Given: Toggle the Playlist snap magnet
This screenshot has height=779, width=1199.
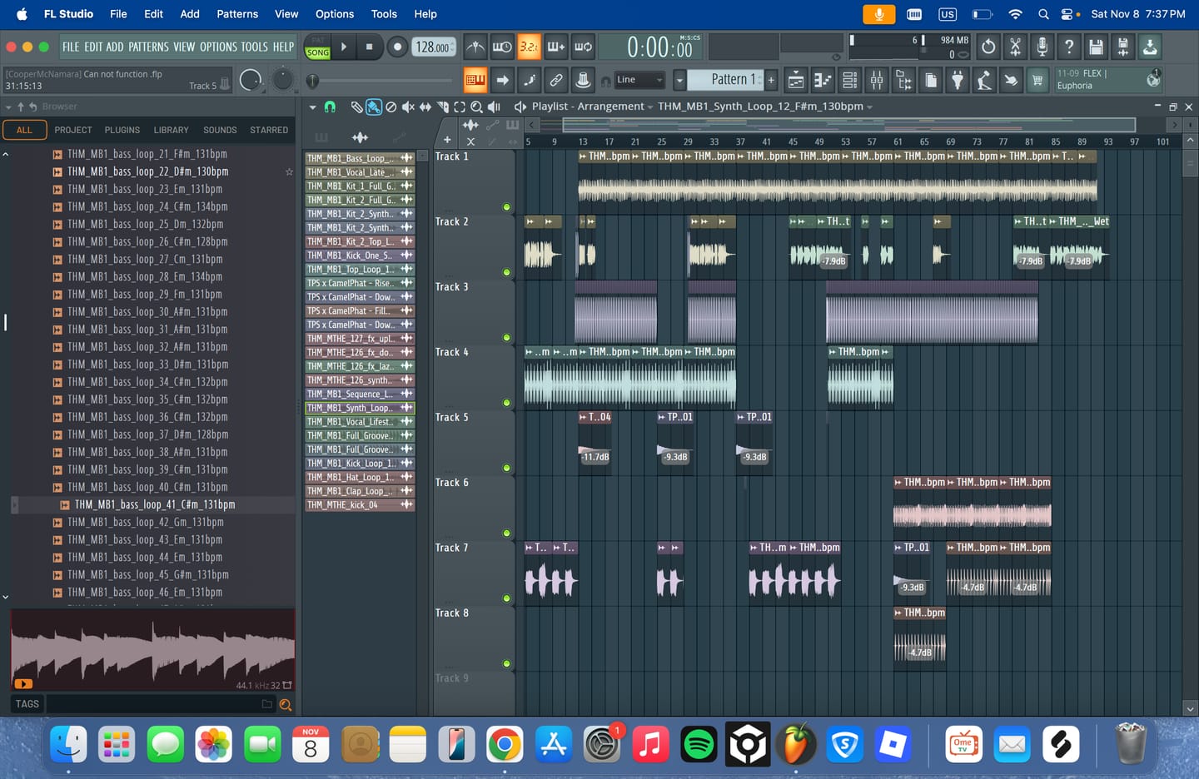Looking at the screenshot, I should coord(330,107).
